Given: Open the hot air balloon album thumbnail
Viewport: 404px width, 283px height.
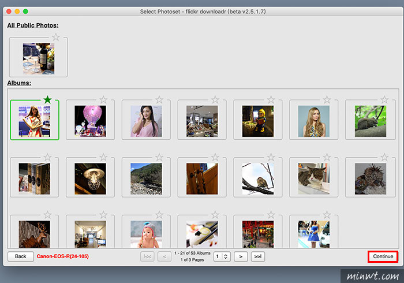Looking at the screenshot, I should pyautogui.click(x=90, y=121).
